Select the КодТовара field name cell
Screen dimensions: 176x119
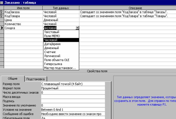pyautogui.click(x=23, y=16)
